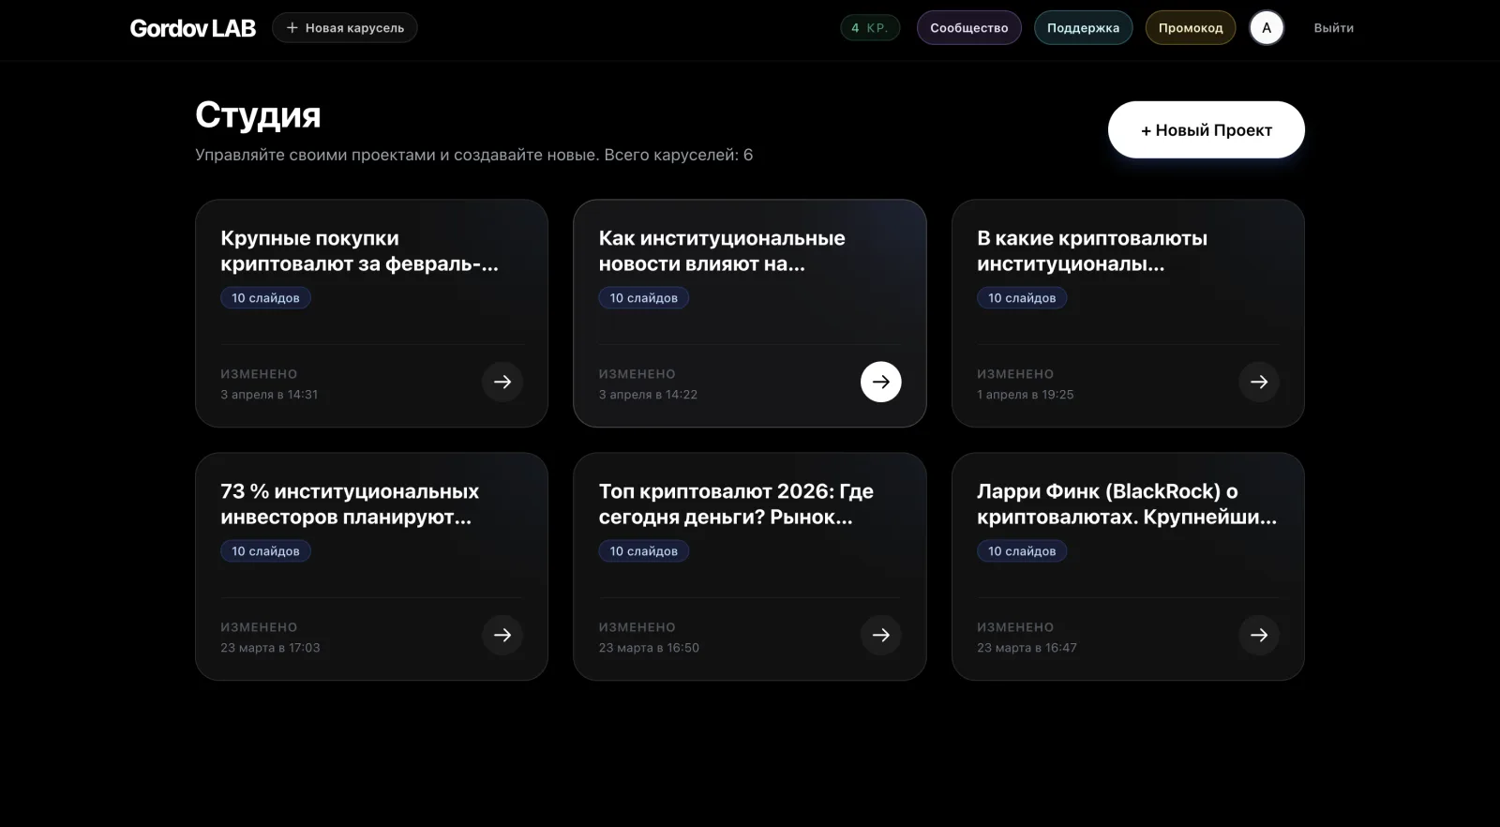Viewport: 1500px width, 827px height.
Task: Click the date '23 марта в 17:03'
Action: pyautogui.click(x=270, y=648)
